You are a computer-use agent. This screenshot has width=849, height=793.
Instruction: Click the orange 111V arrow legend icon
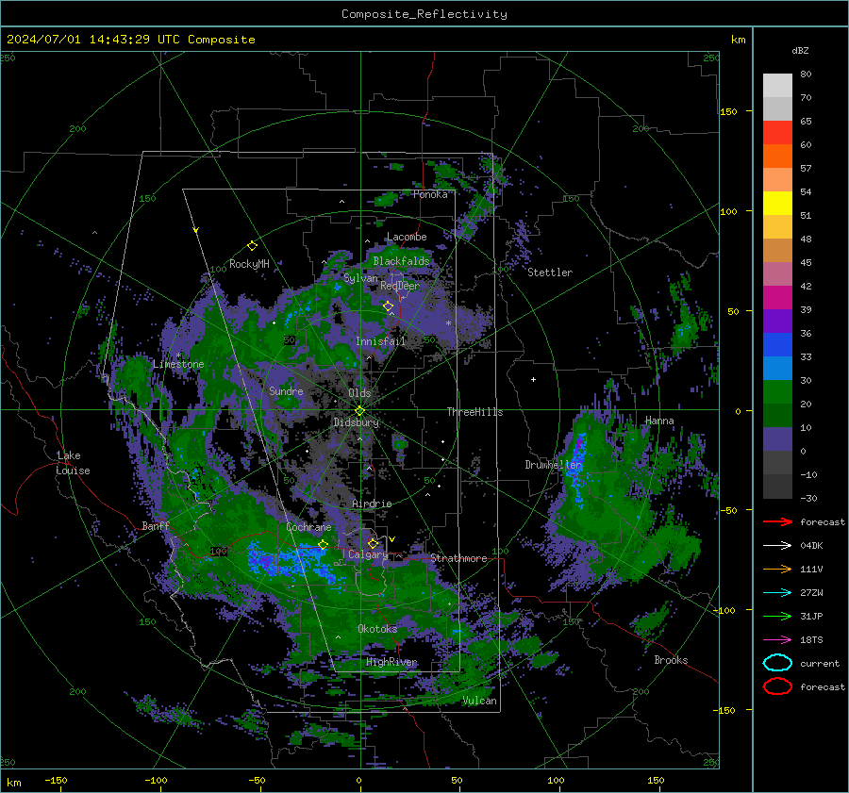click(777, 569)
